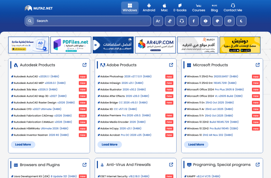The width and height of the screenshot is (271, 178).
Task: Open the Facebook icon button
Action: click(x=194, y=21)
